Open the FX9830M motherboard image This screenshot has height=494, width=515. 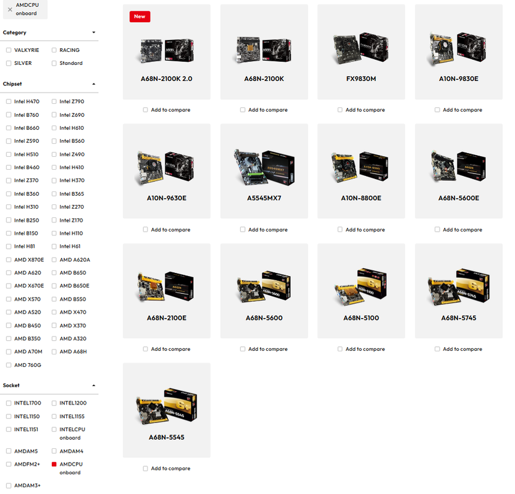tap(361, 48)
